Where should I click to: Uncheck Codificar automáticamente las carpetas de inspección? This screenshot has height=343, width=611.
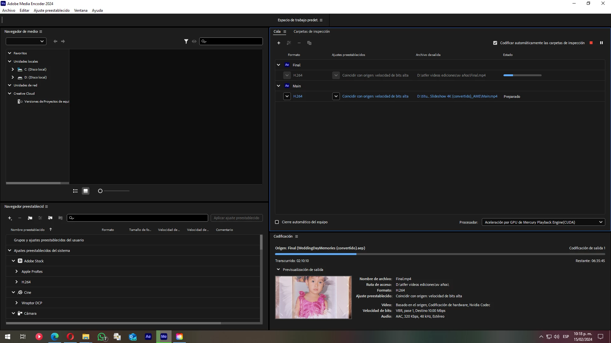coord(495,43)
